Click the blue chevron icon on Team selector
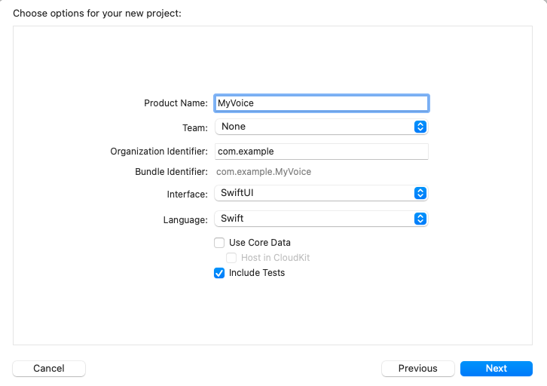The width and height of the screenshot is (547, 386). (x=420, y=127)
